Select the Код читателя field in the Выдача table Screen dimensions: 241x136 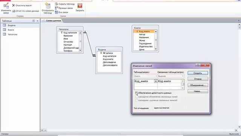109,56
